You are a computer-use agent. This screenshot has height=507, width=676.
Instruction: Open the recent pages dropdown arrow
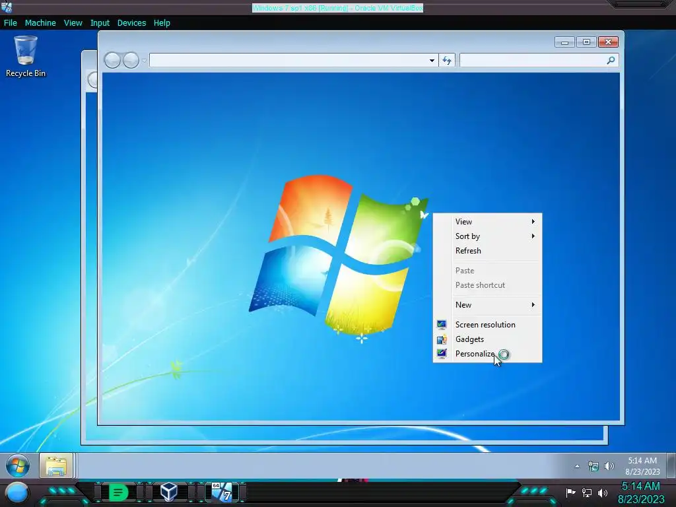click(145, 61)
